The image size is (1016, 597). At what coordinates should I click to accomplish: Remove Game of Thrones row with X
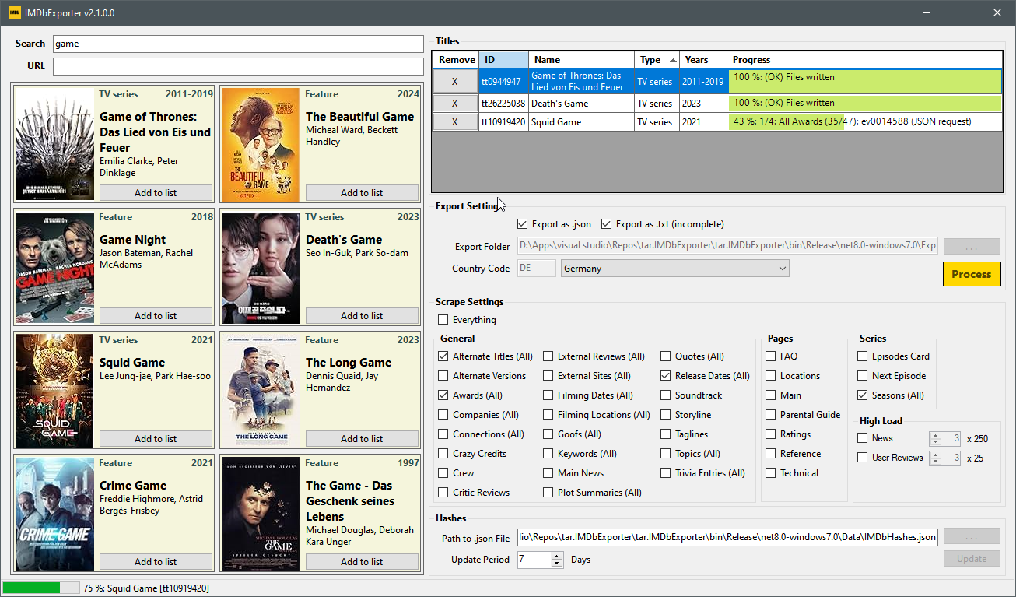click(455, 82)
